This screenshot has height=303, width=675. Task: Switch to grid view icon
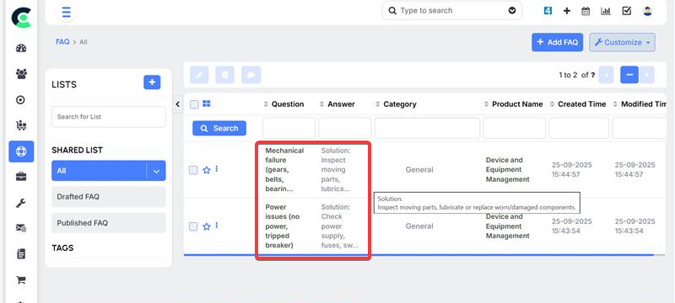[206, 104]
